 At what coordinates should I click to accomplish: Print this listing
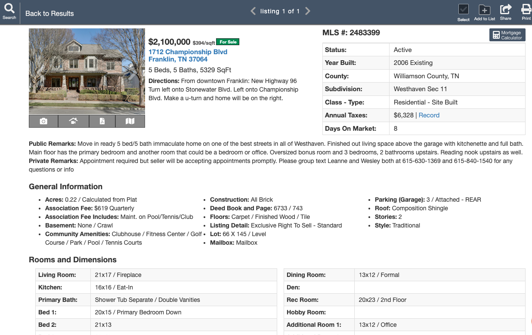526,11
